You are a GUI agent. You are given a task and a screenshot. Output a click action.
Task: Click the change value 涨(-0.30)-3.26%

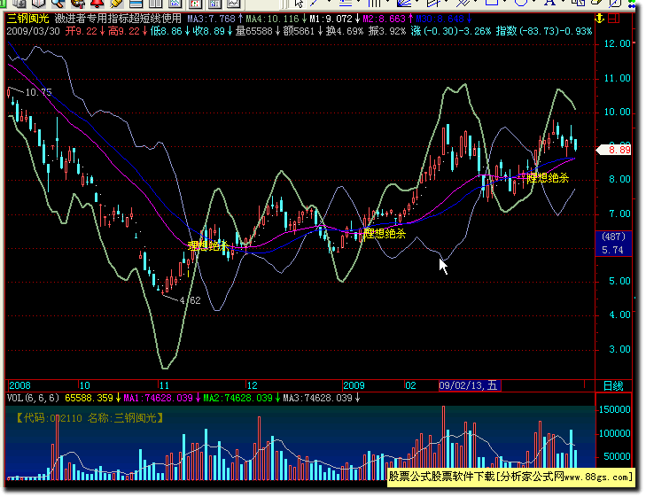click(451, 31)
